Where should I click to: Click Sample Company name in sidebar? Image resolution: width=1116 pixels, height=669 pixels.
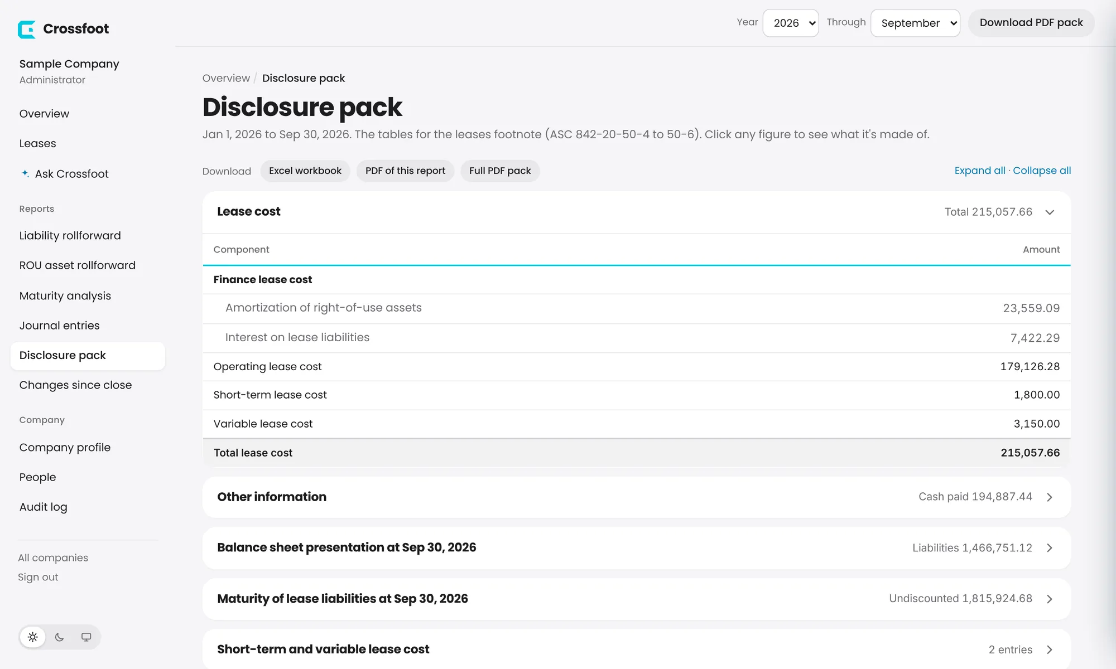tap(69, 64)
